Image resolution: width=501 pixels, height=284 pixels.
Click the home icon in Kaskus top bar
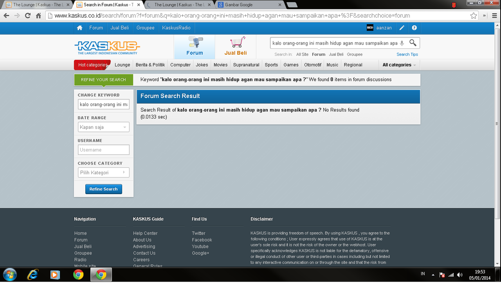[80, 28]
